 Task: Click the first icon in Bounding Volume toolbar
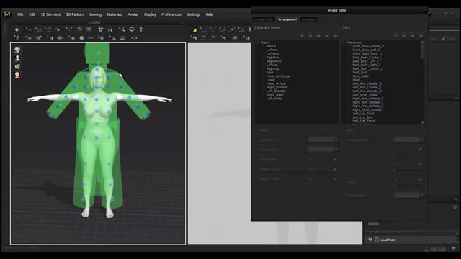(x=303, y=35)
